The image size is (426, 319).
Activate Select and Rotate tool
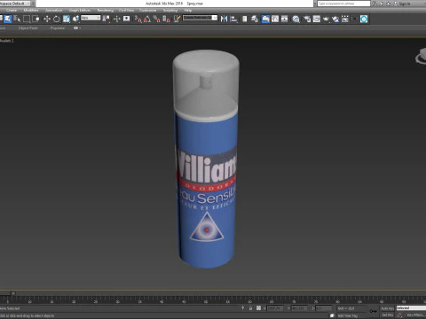pos(57,19)
